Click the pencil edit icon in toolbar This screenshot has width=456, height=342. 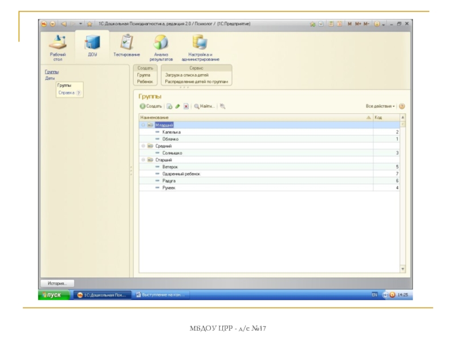tap(178, 107)
